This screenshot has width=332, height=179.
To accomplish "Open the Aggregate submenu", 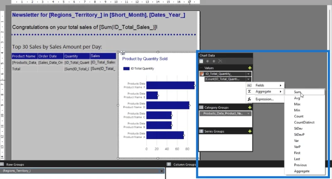I will tap(265, 91).
